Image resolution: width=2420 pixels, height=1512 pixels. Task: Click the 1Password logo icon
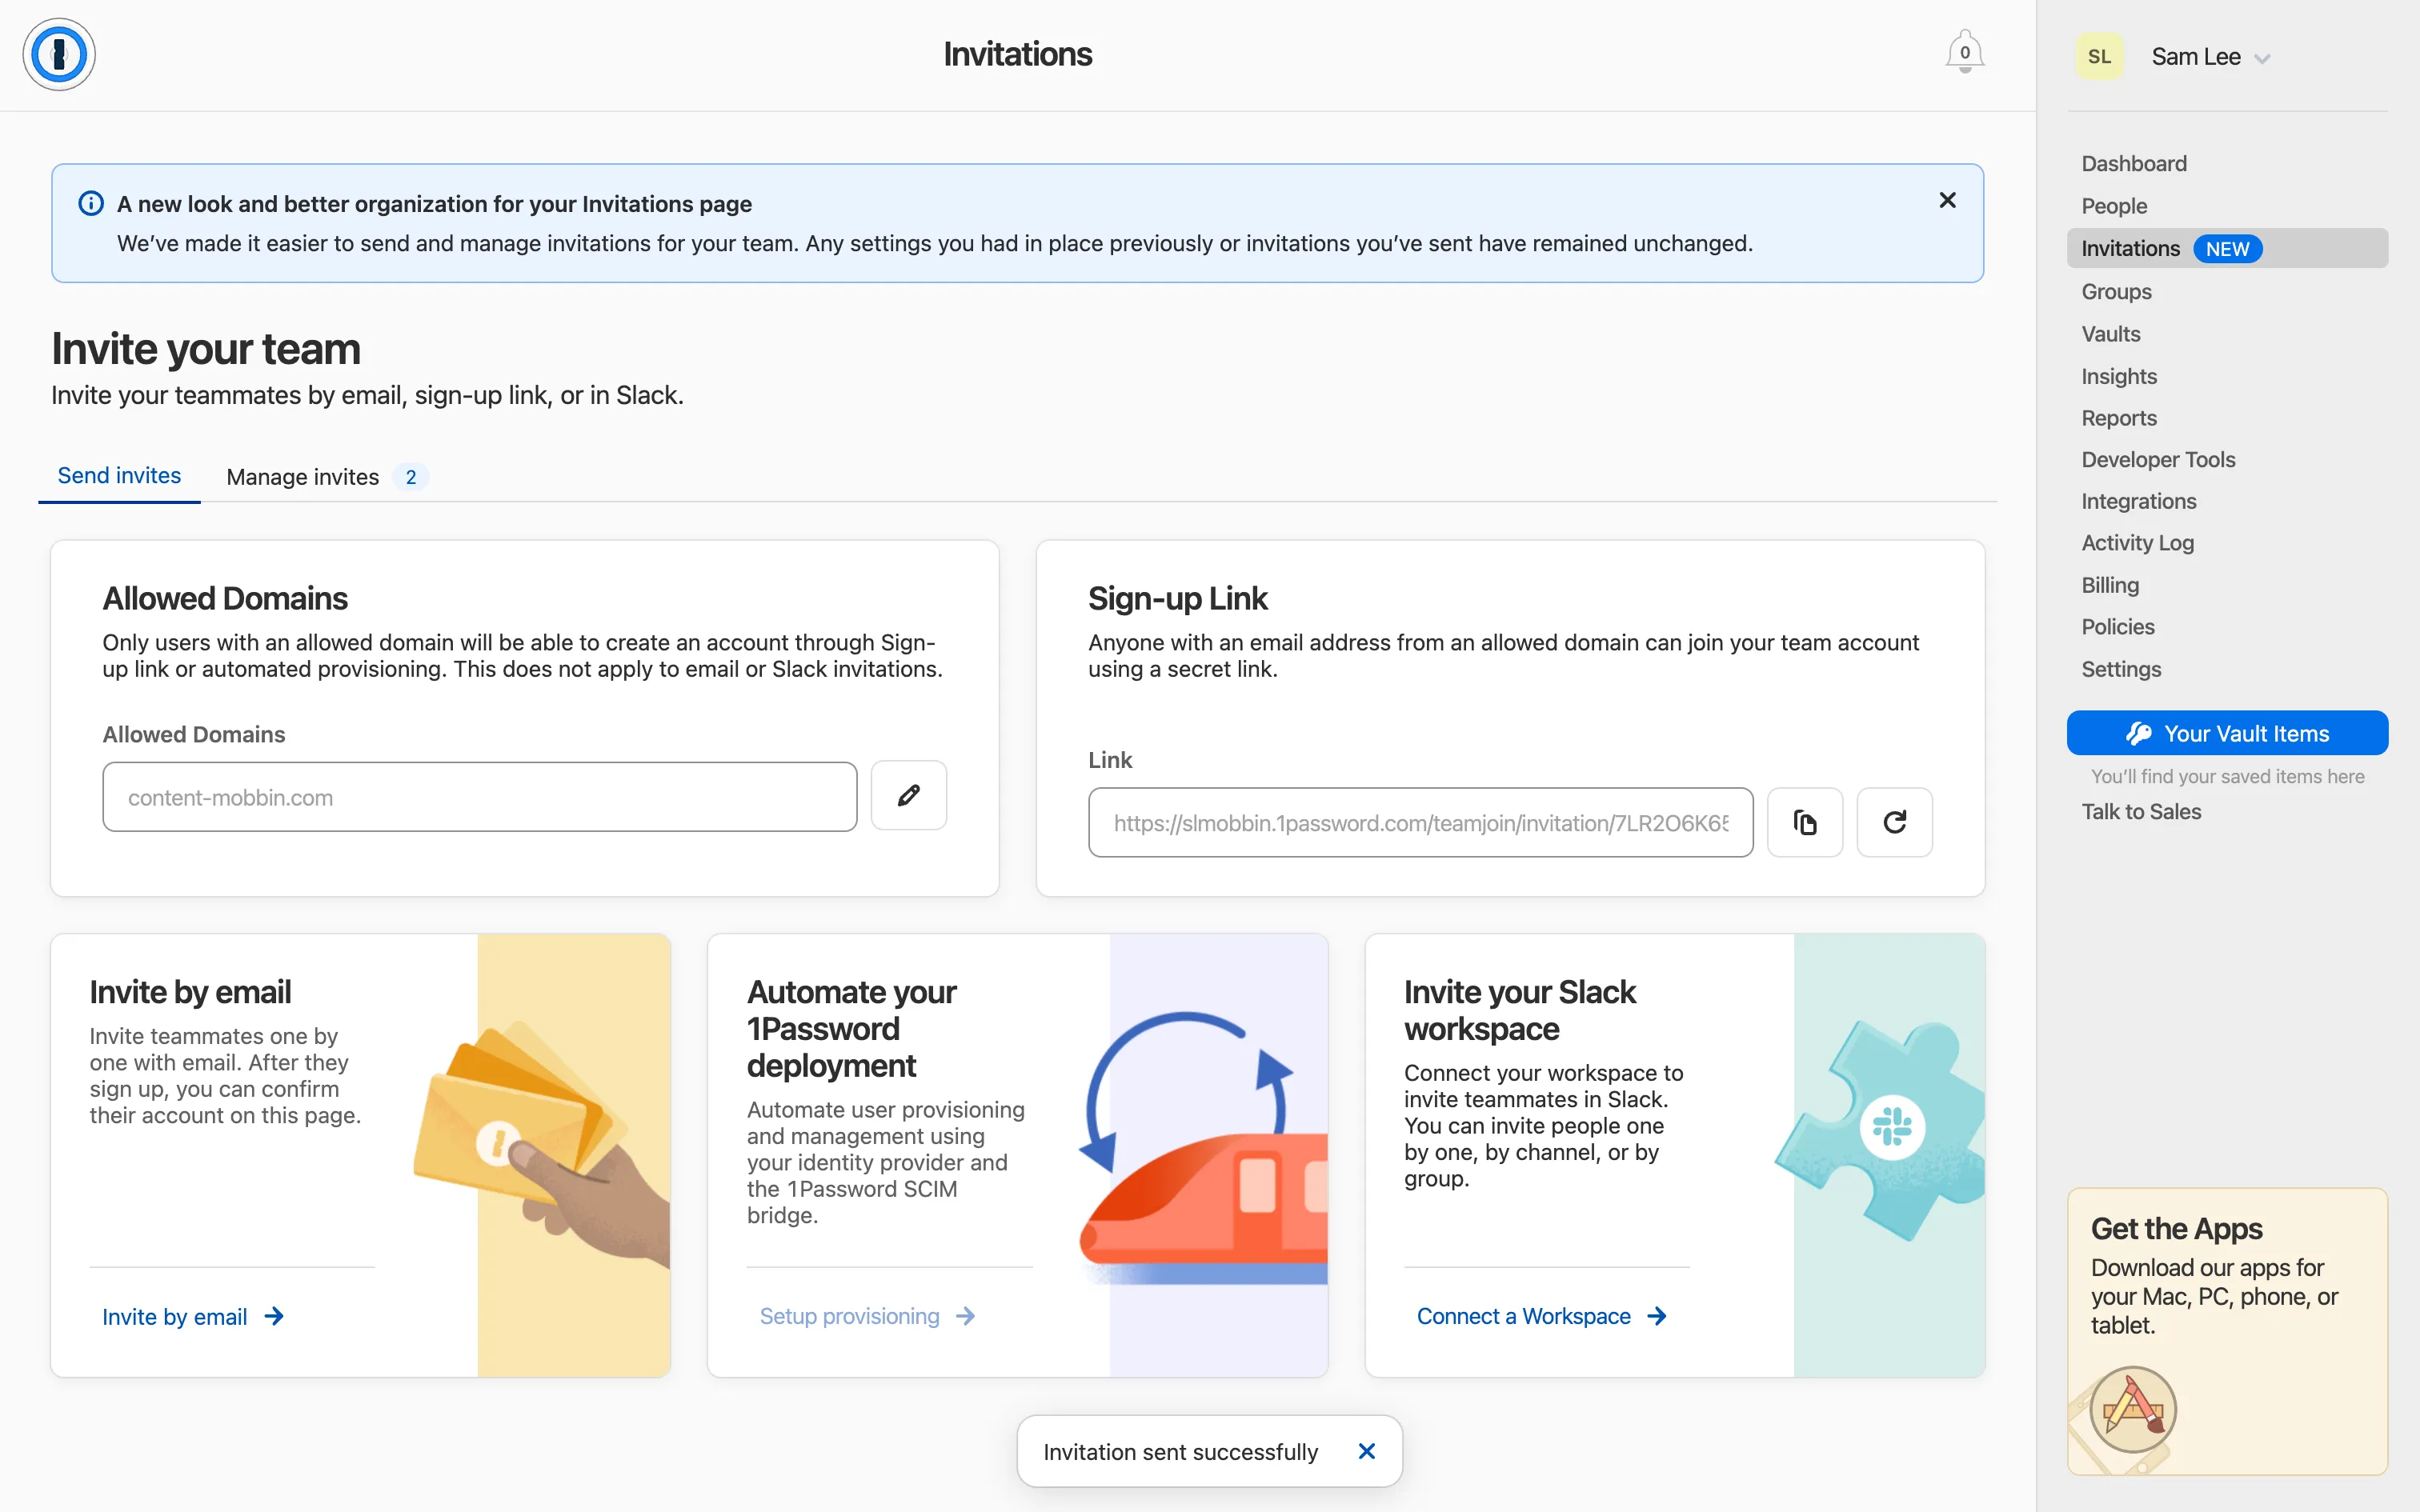(59, 54)
